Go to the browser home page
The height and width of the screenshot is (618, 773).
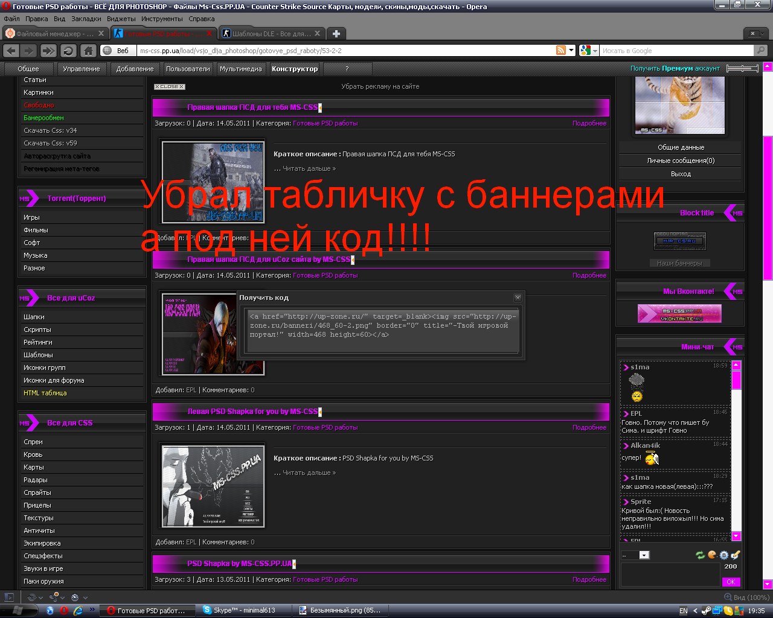pos(88,51)
